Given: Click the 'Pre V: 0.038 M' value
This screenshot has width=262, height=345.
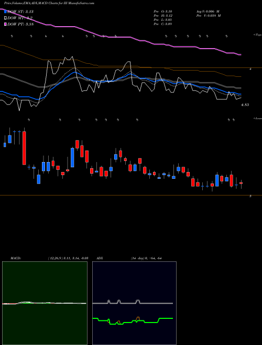Looking at the screenshot, I should tap(209, 16).
